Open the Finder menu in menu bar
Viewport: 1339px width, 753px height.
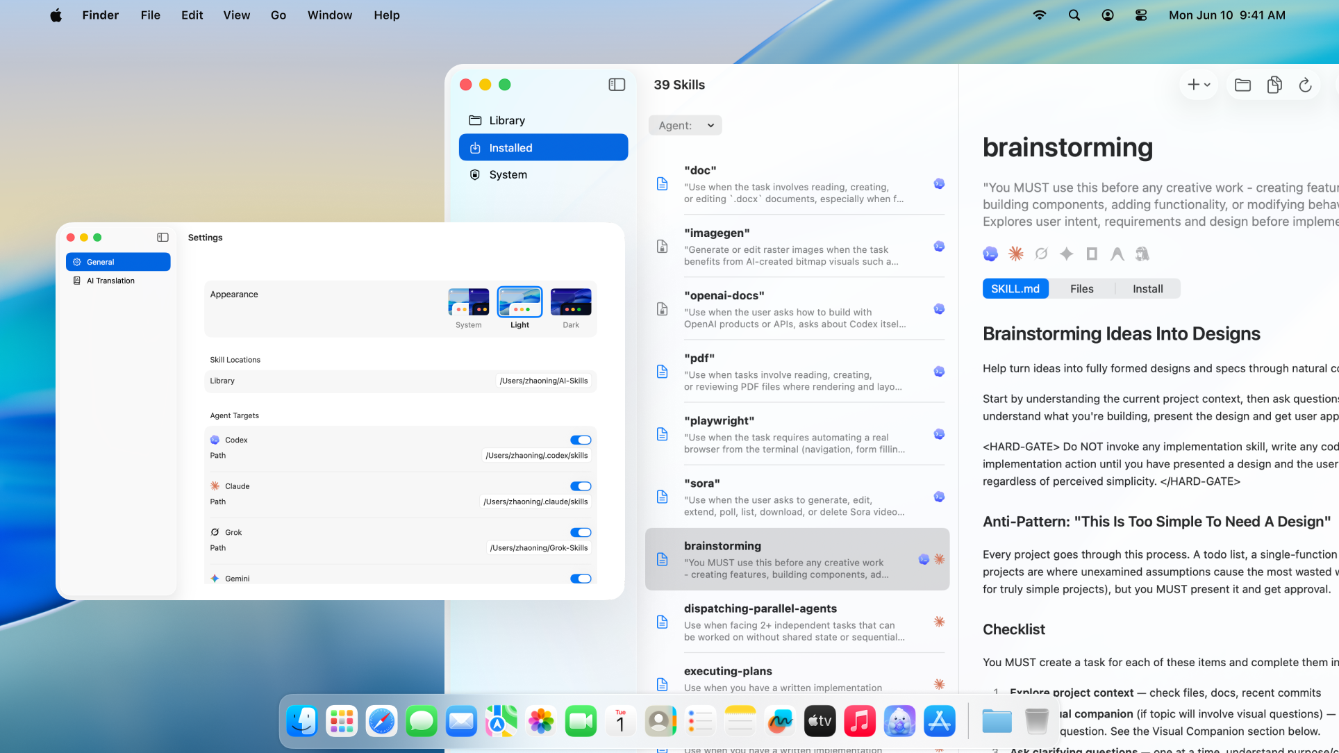(101, 15)
